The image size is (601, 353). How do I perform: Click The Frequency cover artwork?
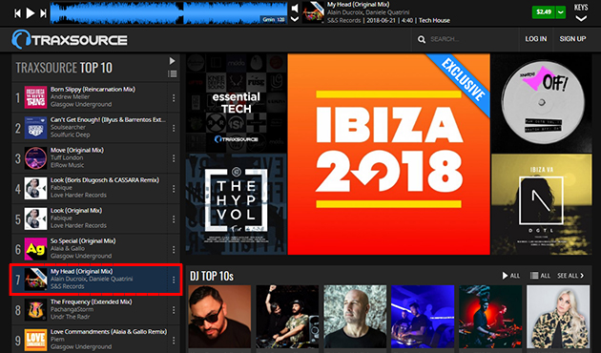35,310
